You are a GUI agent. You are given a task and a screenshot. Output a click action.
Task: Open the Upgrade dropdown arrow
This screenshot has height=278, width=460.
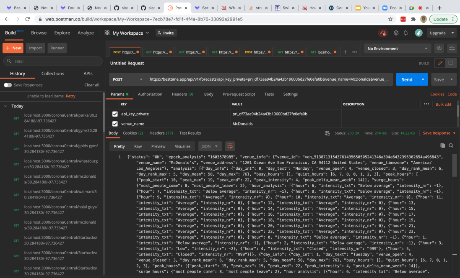coord(453,33)
